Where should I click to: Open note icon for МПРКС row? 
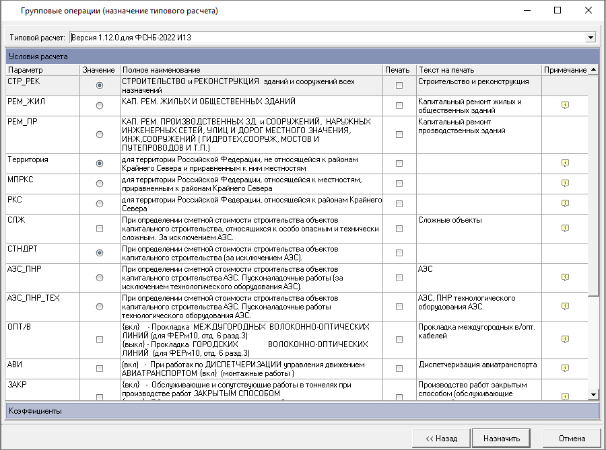click(566, 184)
